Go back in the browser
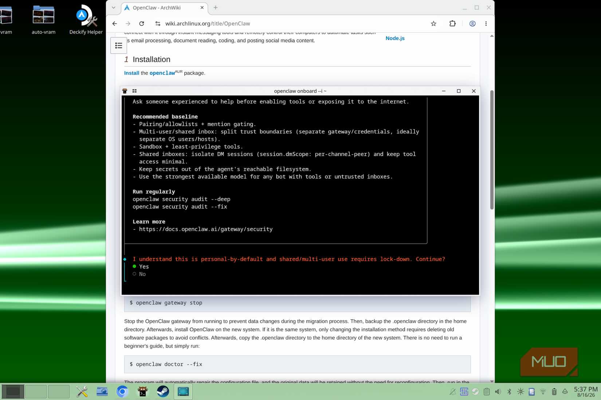 pos(115,24)
